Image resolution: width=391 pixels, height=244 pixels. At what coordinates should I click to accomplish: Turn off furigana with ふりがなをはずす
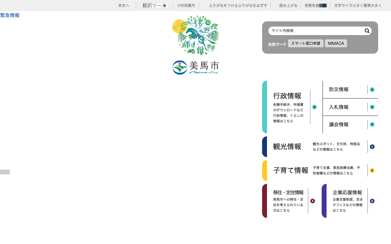coord(253,5)
